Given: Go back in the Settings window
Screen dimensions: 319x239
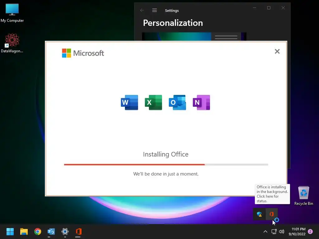Looking at the screenshot, I should [x=142, y=10].
